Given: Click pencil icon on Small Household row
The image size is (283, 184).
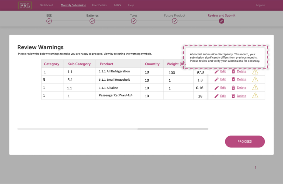Looking at the screenshot, I should click(216, 79).
